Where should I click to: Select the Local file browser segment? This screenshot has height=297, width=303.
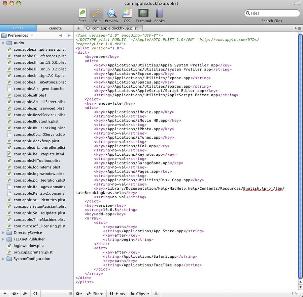(18, 28)
